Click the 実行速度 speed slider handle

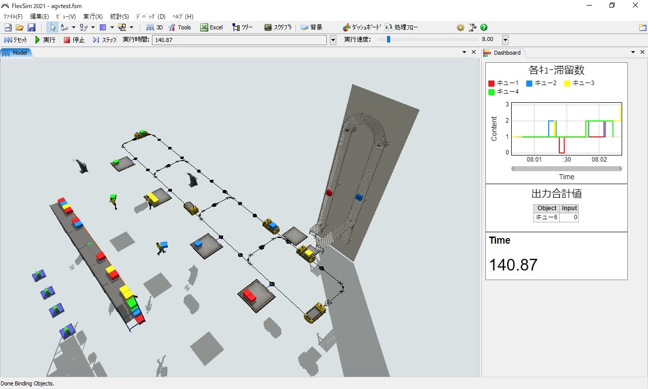click(389, 40)
